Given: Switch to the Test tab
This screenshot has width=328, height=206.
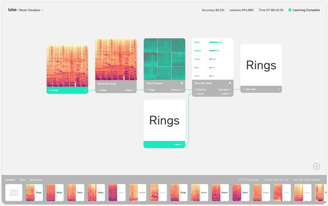Looking at the screenshot, I should coord(22,180).
